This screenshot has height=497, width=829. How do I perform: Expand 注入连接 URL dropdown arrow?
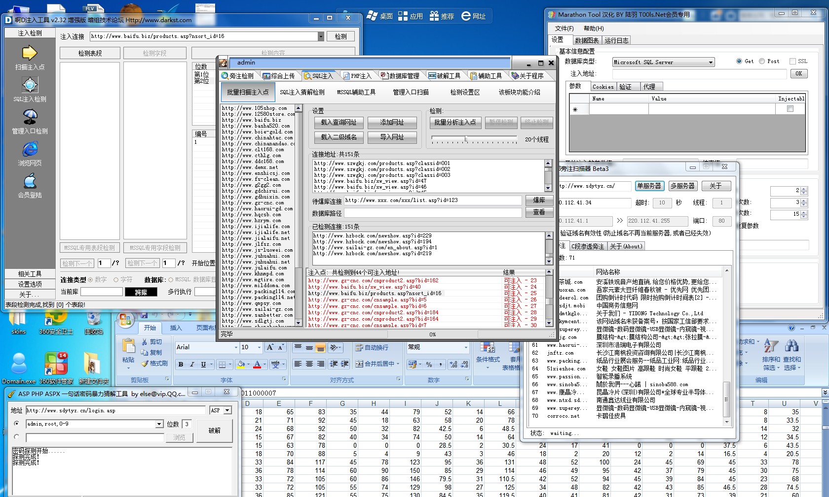pos(321,36)
